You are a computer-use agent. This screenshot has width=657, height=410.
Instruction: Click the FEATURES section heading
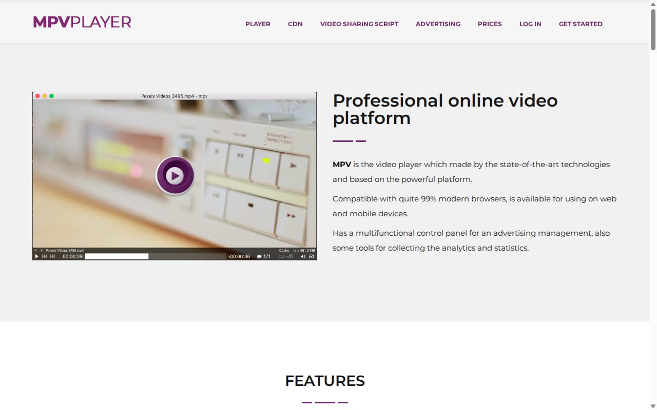click(325, 381)
